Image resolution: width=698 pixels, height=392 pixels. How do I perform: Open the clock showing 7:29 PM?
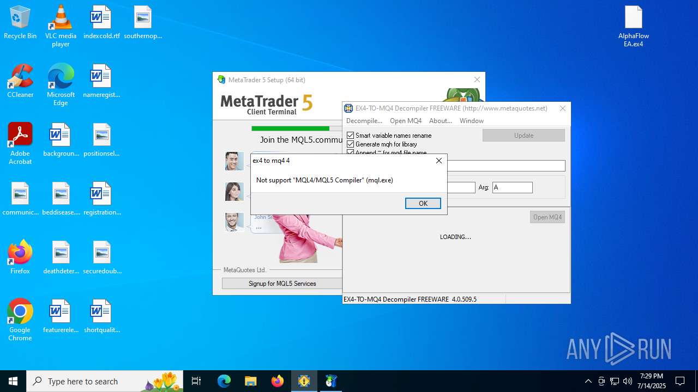652,381
